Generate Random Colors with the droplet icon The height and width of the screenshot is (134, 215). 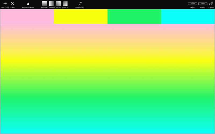coord(28,4)
